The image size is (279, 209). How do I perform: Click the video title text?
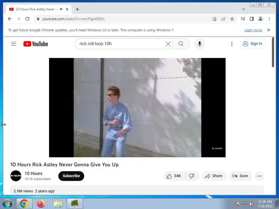click(64, 165)
